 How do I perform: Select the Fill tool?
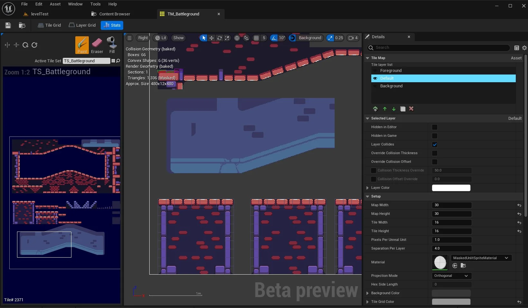coord(112,45)
